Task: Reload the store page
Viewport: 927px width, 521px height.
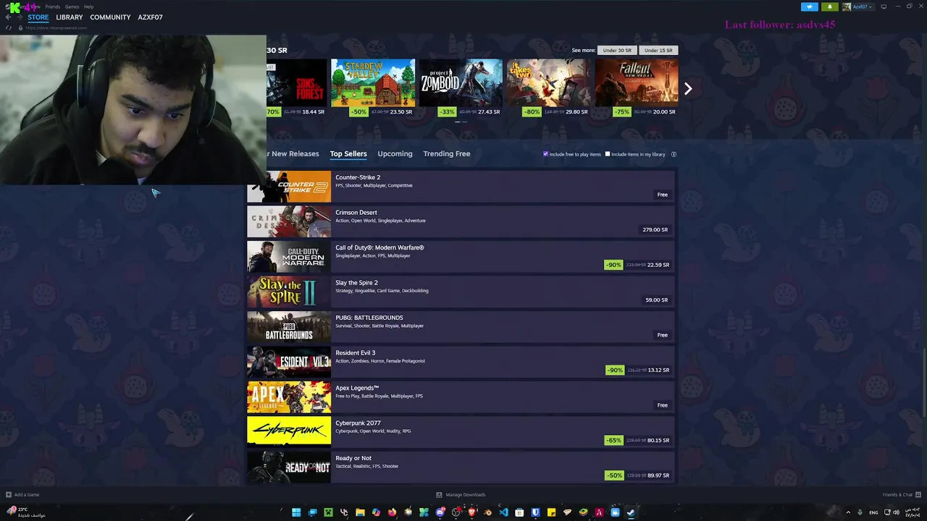Action: click(x=8, y=27)
